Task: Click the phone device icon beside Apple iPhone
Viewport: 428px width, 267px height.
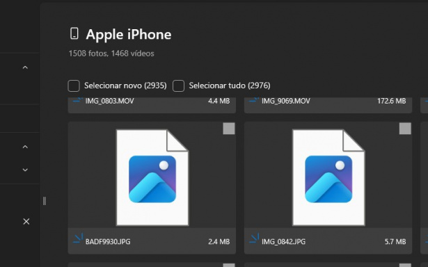Action: point(74,33)
